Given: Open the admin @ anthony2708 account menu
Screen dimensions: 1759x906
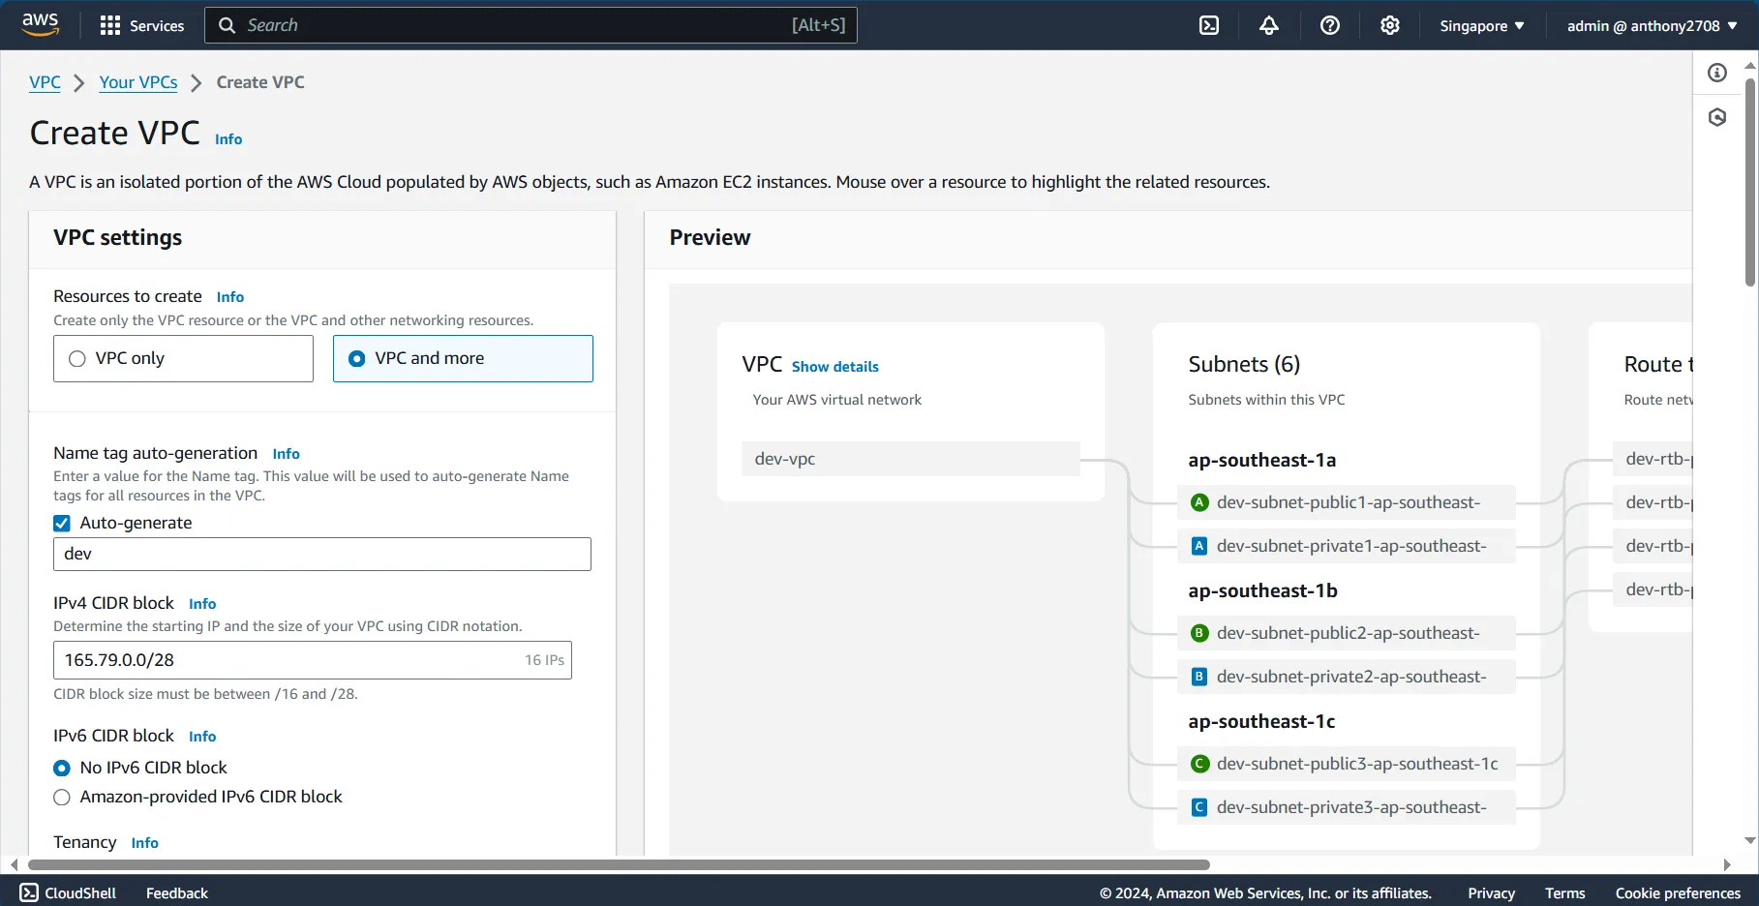Looking at the screenshot, I should coord(1652,26).
